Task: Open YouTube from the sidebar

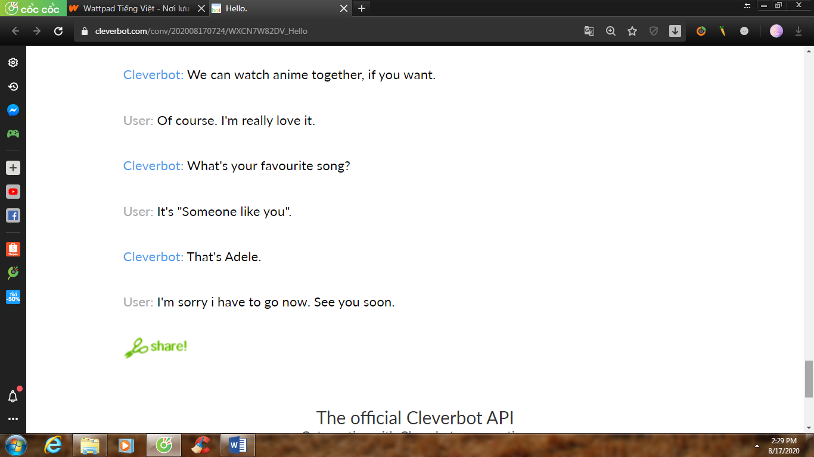Action: (13, 192)
